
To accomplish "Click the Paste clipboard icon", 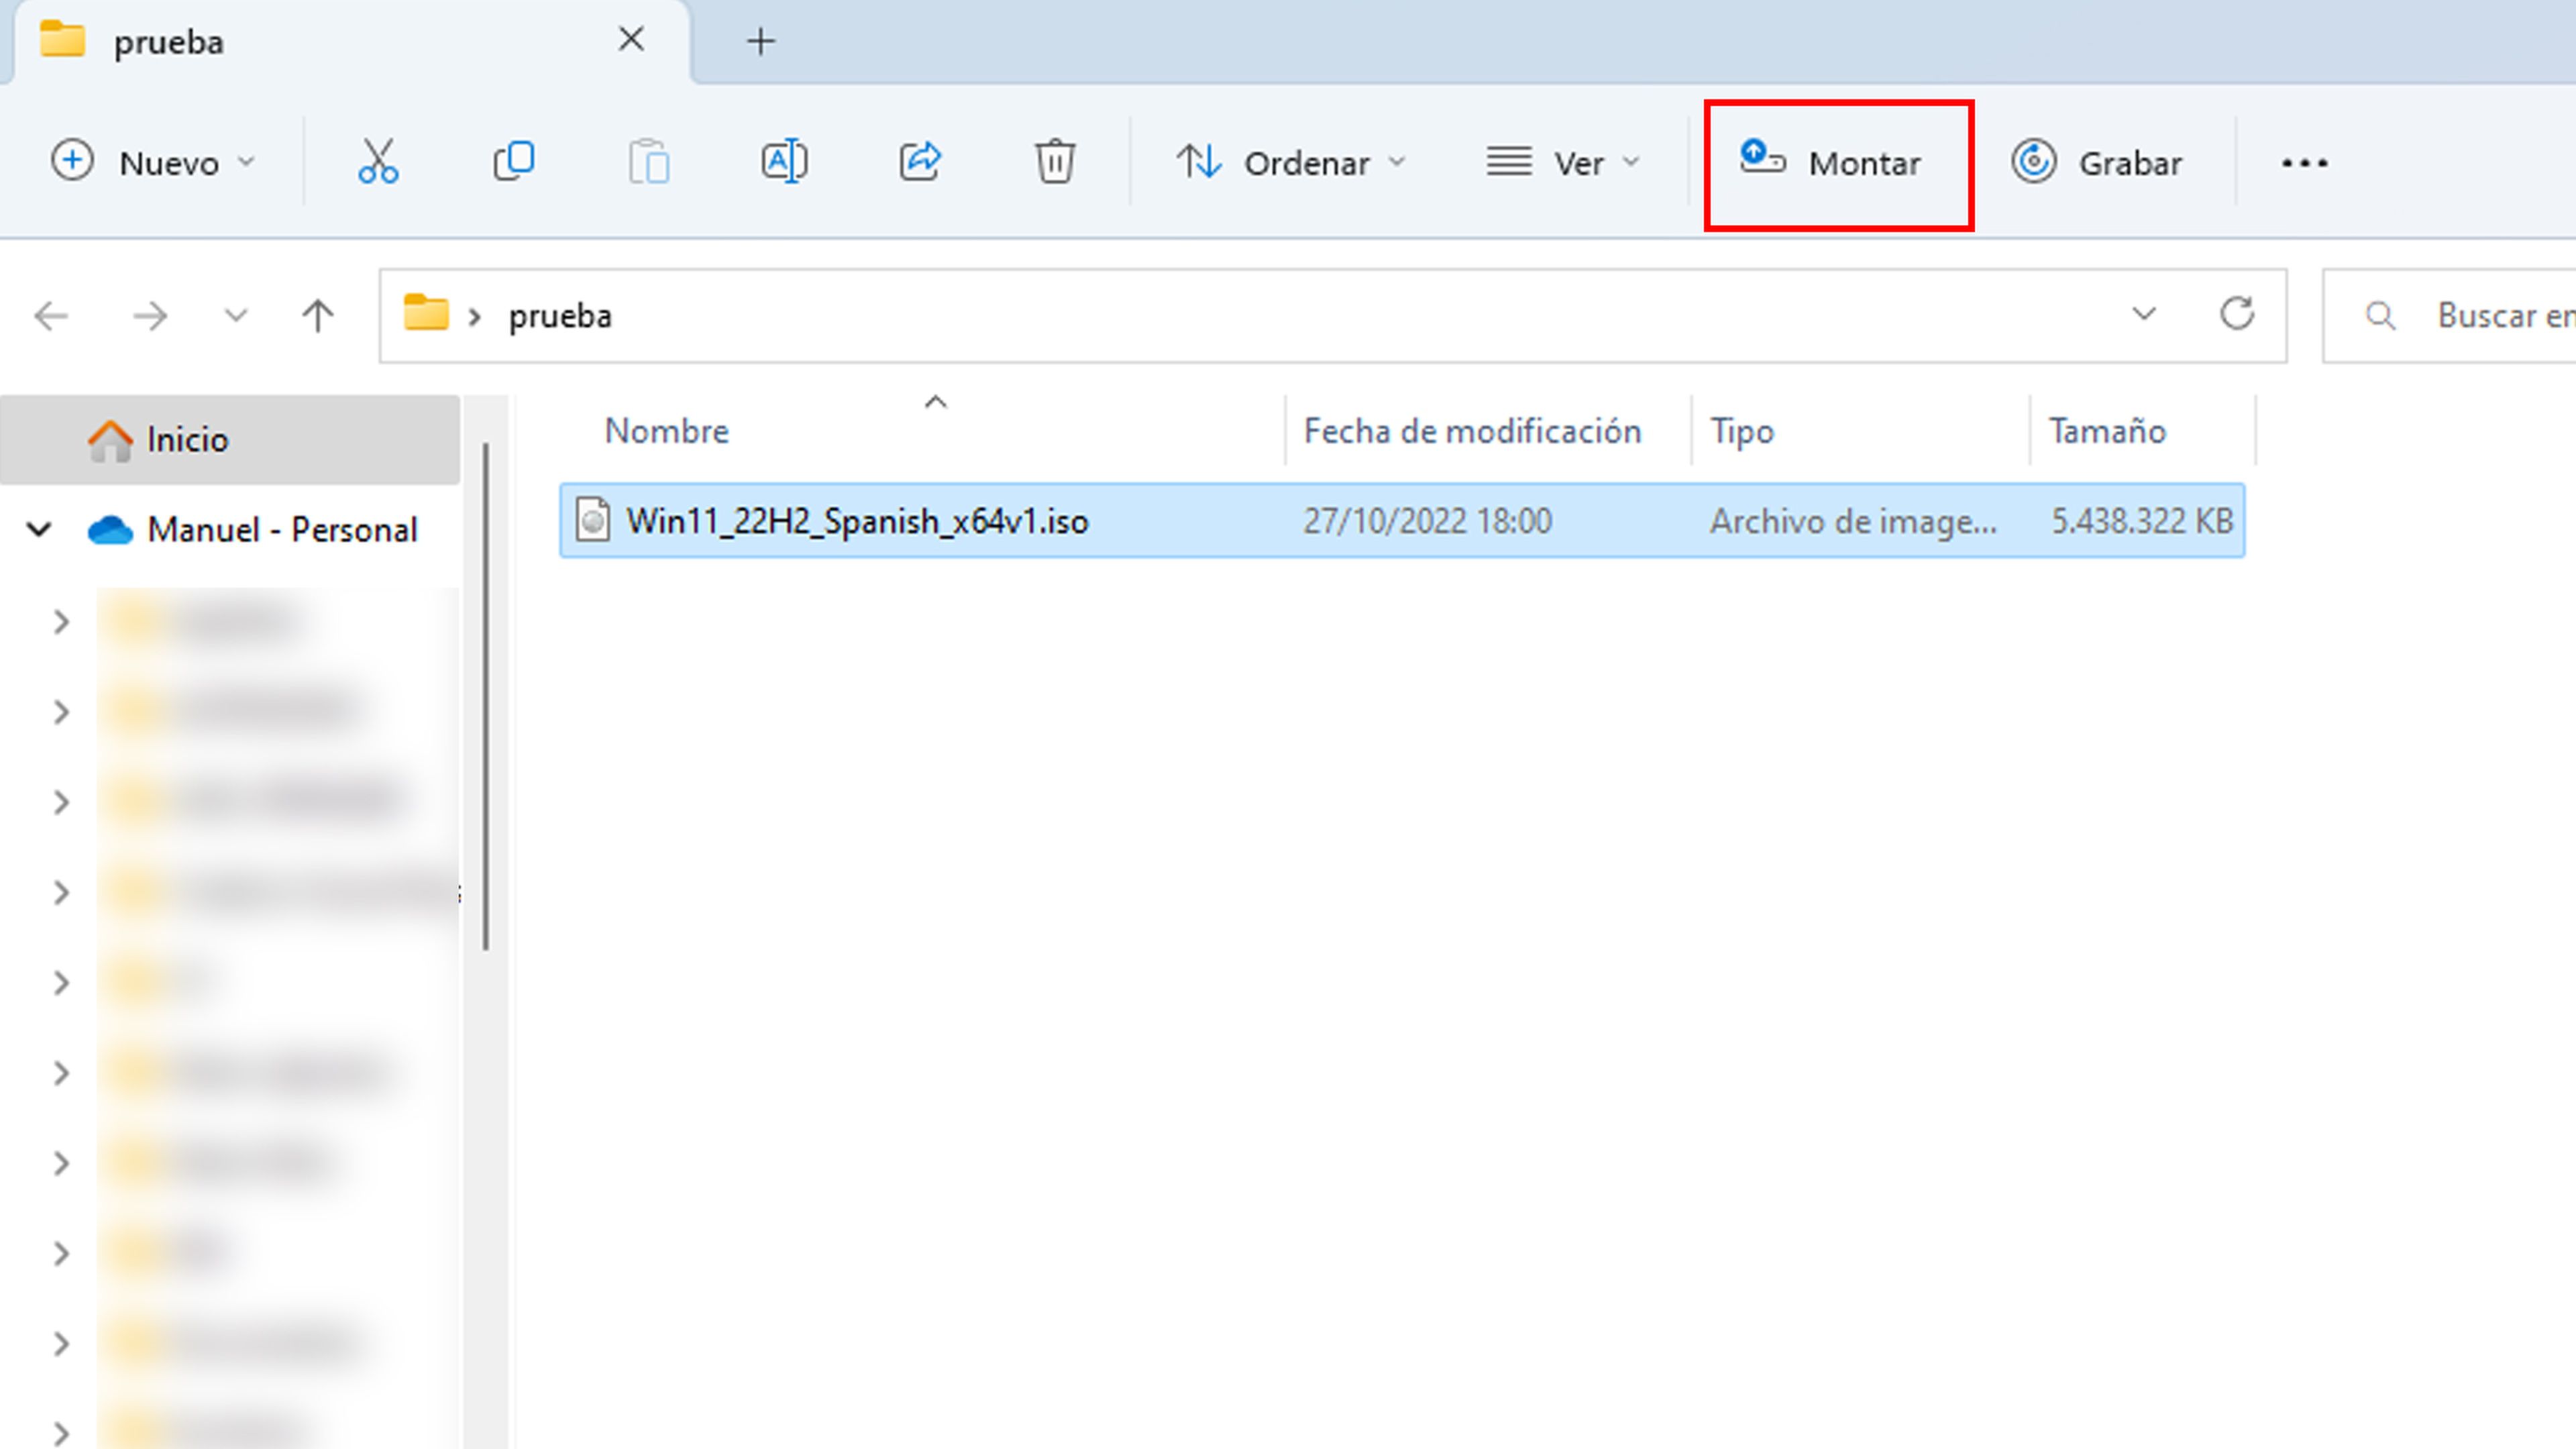I will pyautogui.click(x=649, y=161).
